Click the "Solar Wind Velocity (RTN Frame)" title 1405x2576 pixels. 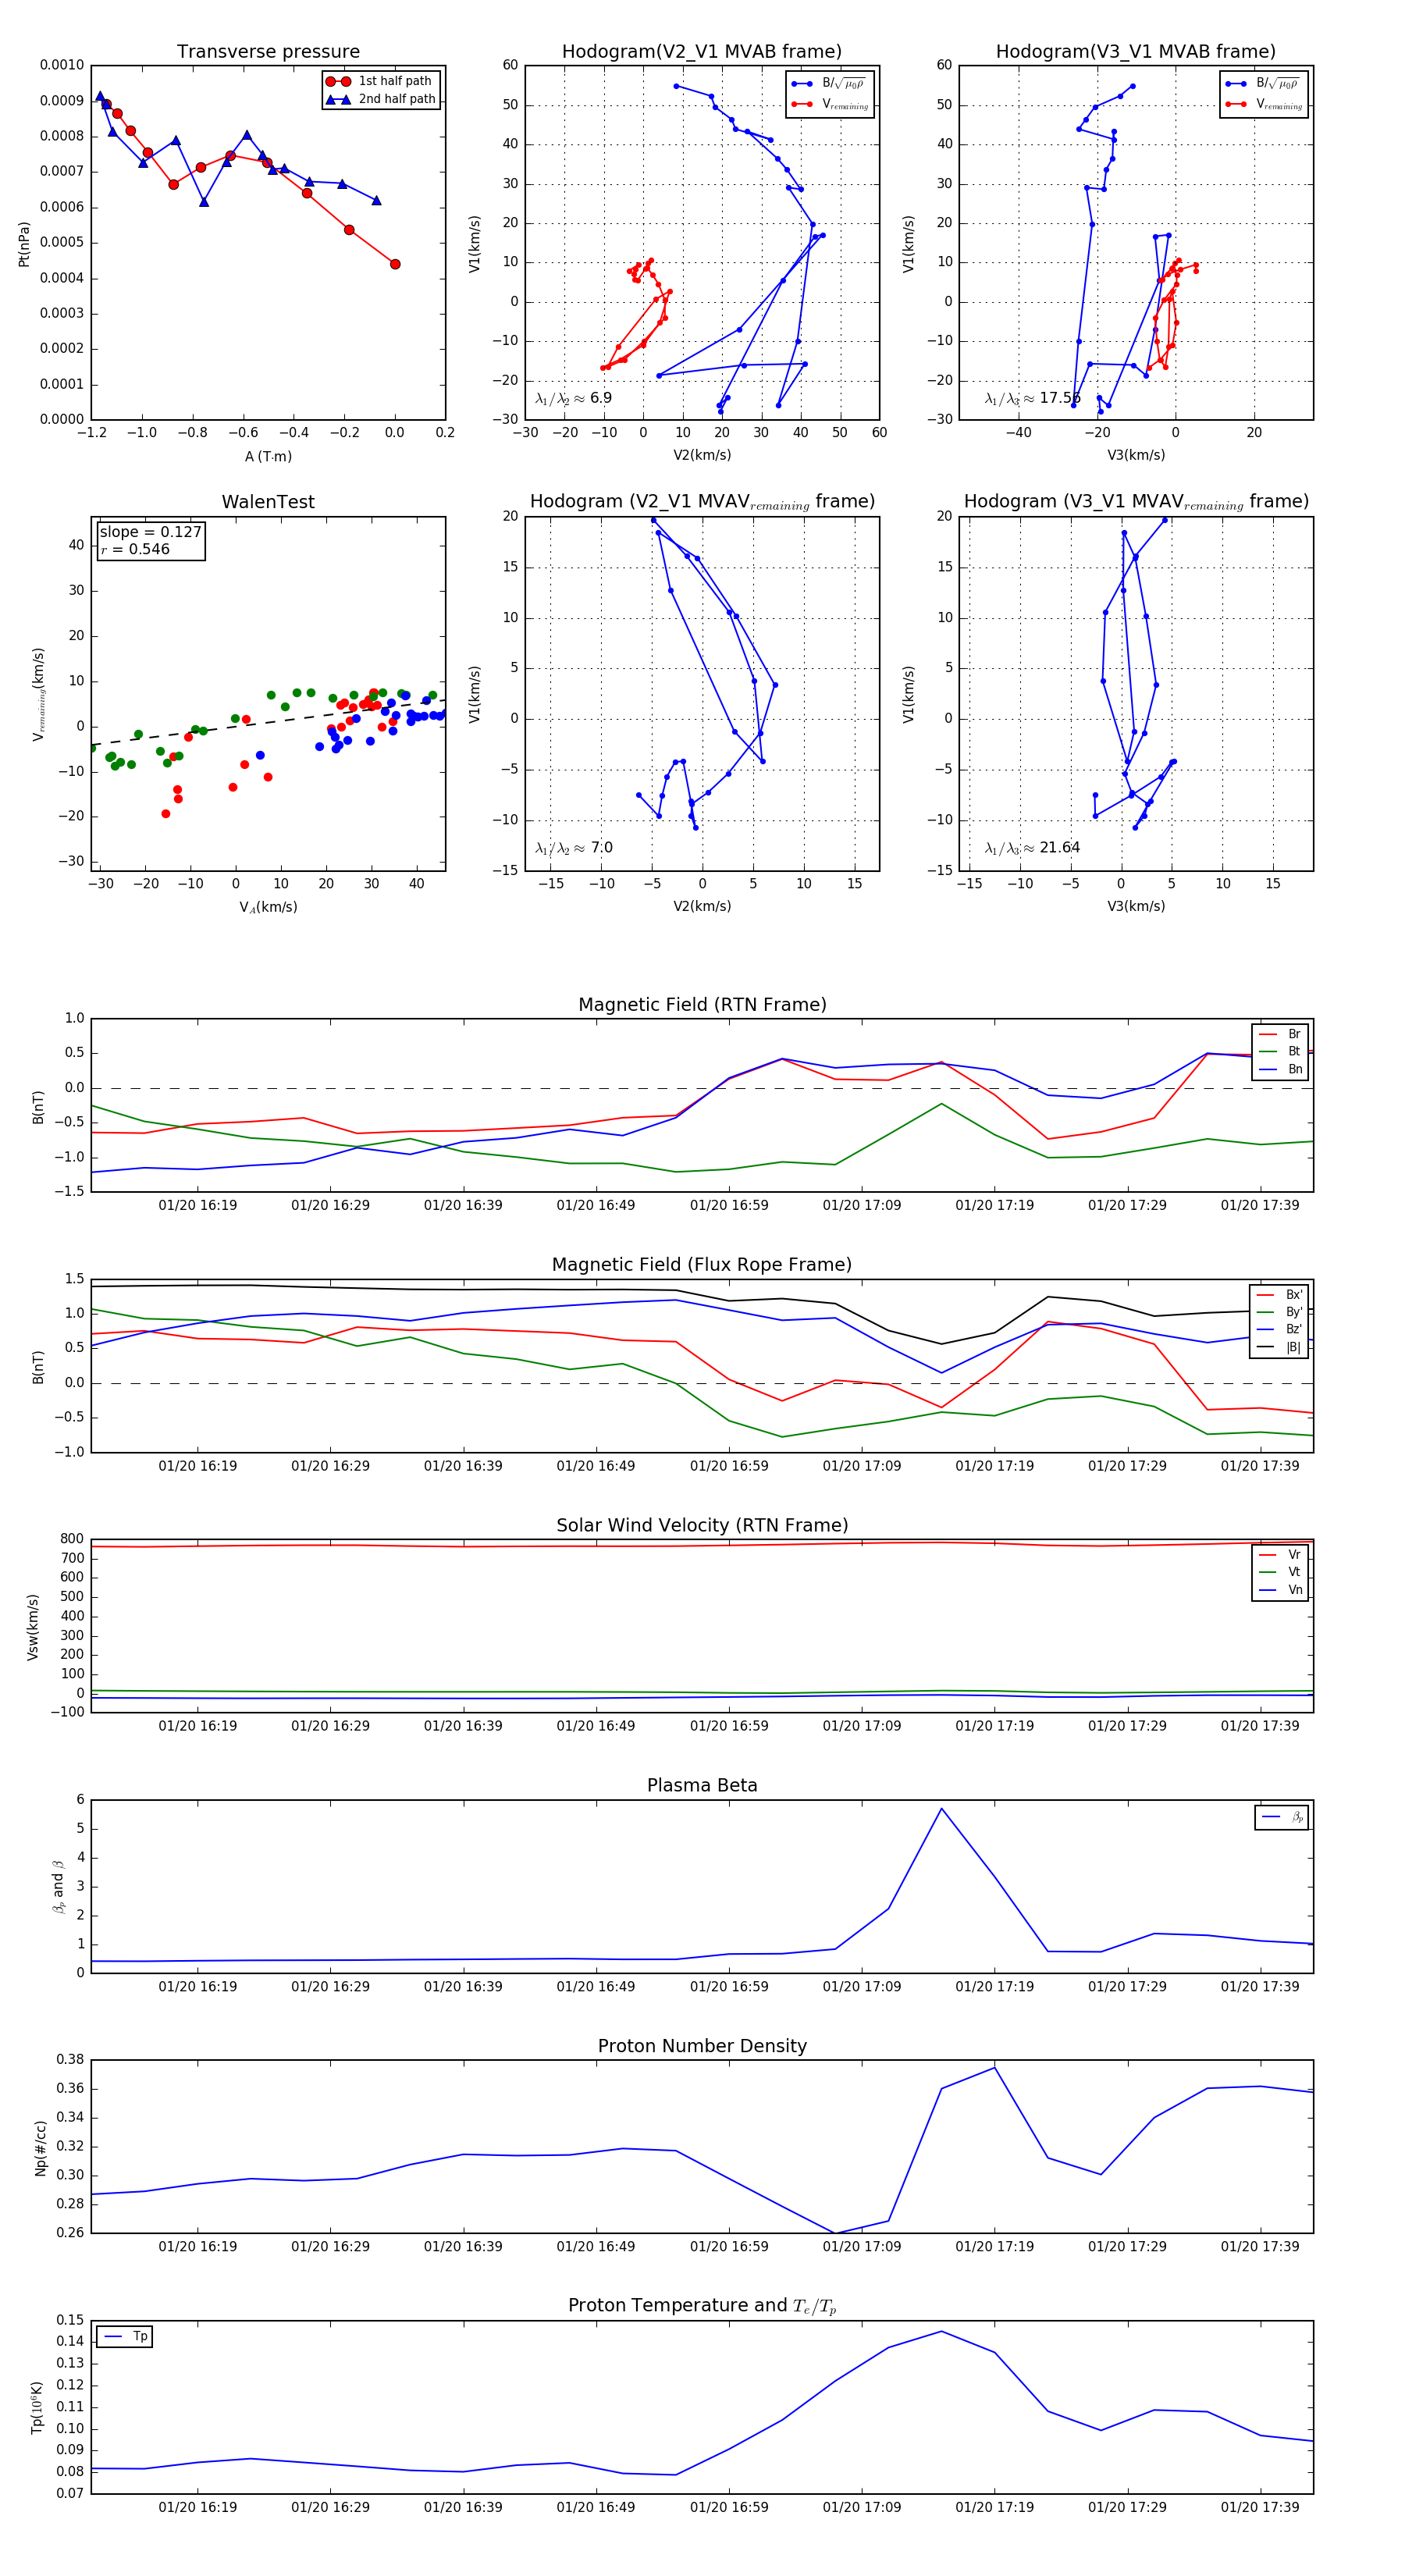pos(702,1526)
